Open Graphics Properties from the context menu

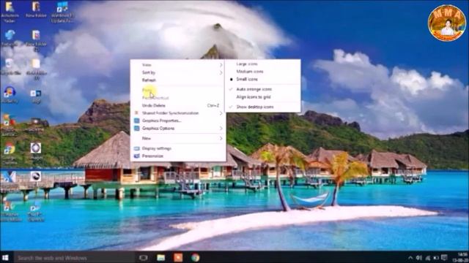pyautogui.click(x=178, y=121)
